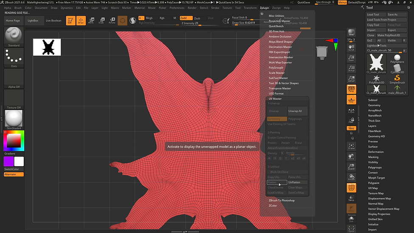Screen dimensions: 414x233
Task: Click the Load Tool button
Action: pyautogui.click(x=376, y=14)
